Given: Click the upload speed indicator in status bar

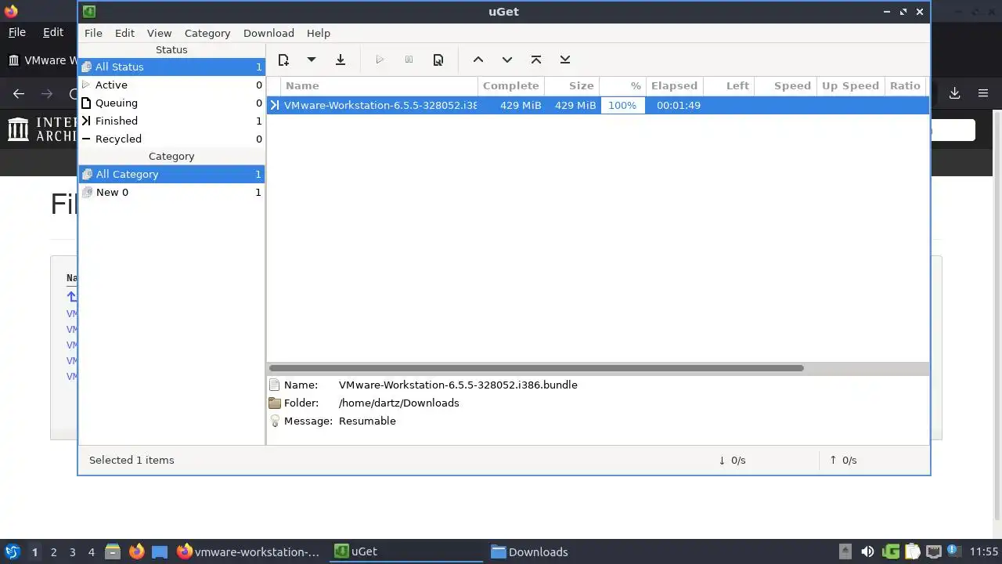Looking at the screenshot, I should click(844, 460).
